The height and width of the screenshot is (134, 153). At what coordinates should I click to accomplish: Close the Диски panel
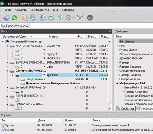(x=110, y=31)
